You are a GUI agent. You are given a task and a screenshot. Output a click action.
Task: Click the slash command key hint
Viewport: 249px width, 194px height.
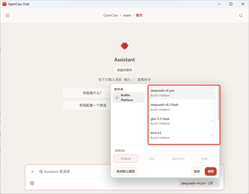pos(134,79)
